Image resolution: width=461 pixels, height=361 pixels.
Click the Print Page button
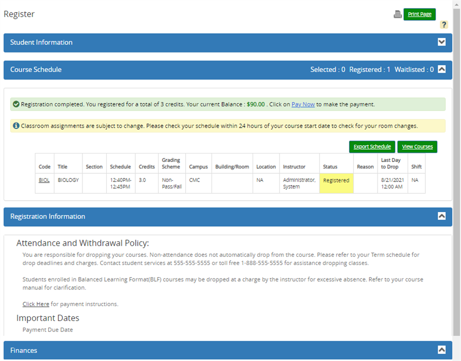(420, 14)
